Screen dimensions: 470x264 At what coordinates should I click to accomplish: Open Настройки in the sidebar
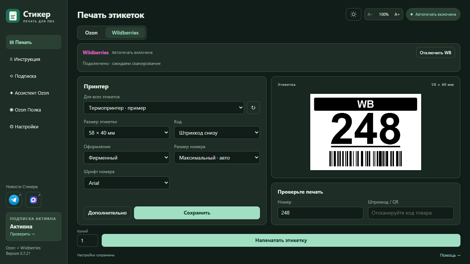coord(33,126)
